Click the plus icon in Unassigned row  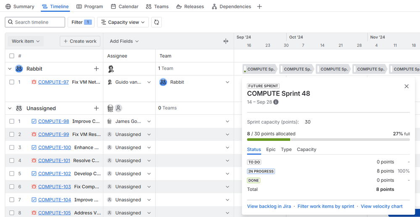tap(96, 108)
